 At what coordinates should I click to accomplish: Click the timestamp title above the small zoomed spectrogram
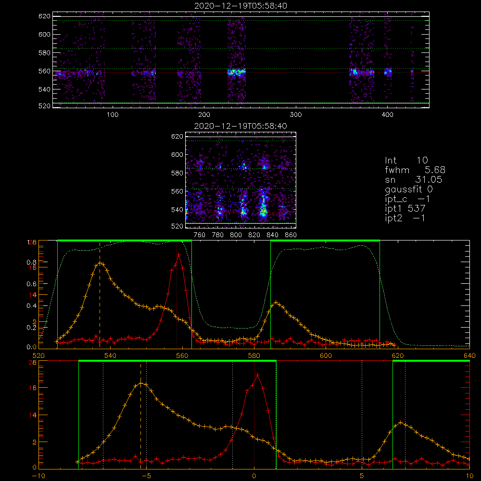click(x=241, y=126)
